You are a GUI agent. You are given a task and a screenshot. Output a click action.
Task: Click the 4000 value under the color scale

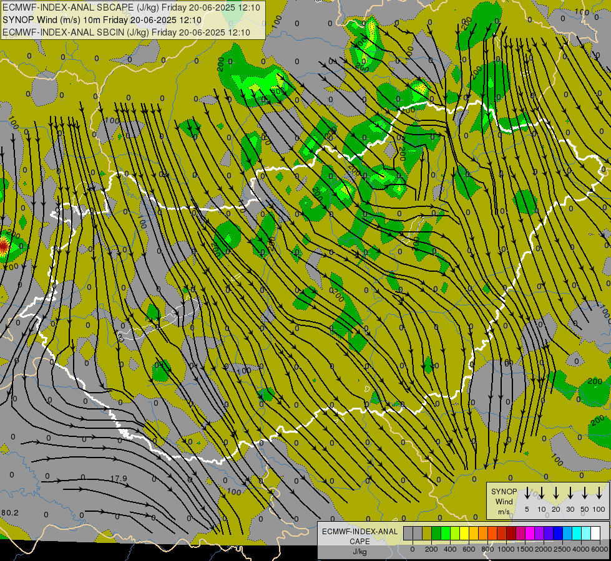coord(581,549)
